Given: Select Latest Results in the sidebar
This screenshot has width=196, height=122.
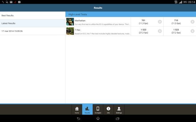Looking at the screenshot, I should 32,23.
